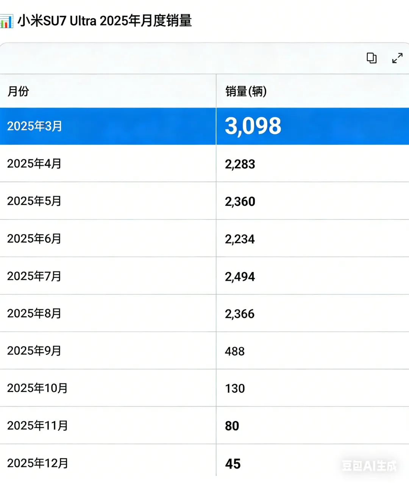Image resolution: width=409 pixels, height=483 pixels.
Task: Click the 488 sales value
Action: 235,351
